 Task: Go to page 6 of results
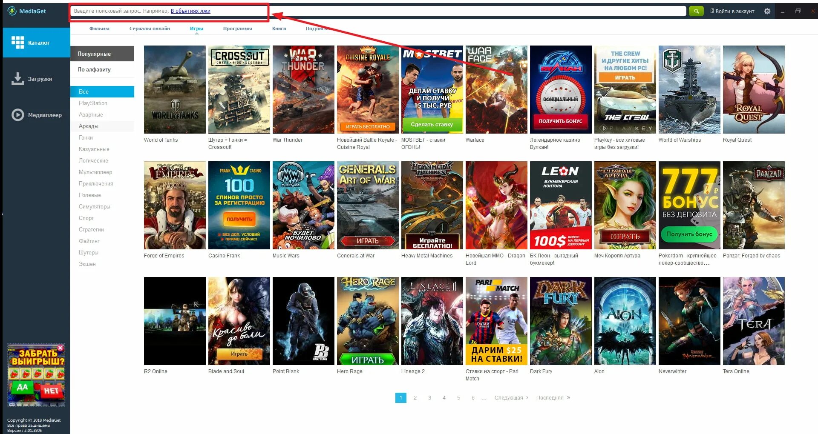473,397
